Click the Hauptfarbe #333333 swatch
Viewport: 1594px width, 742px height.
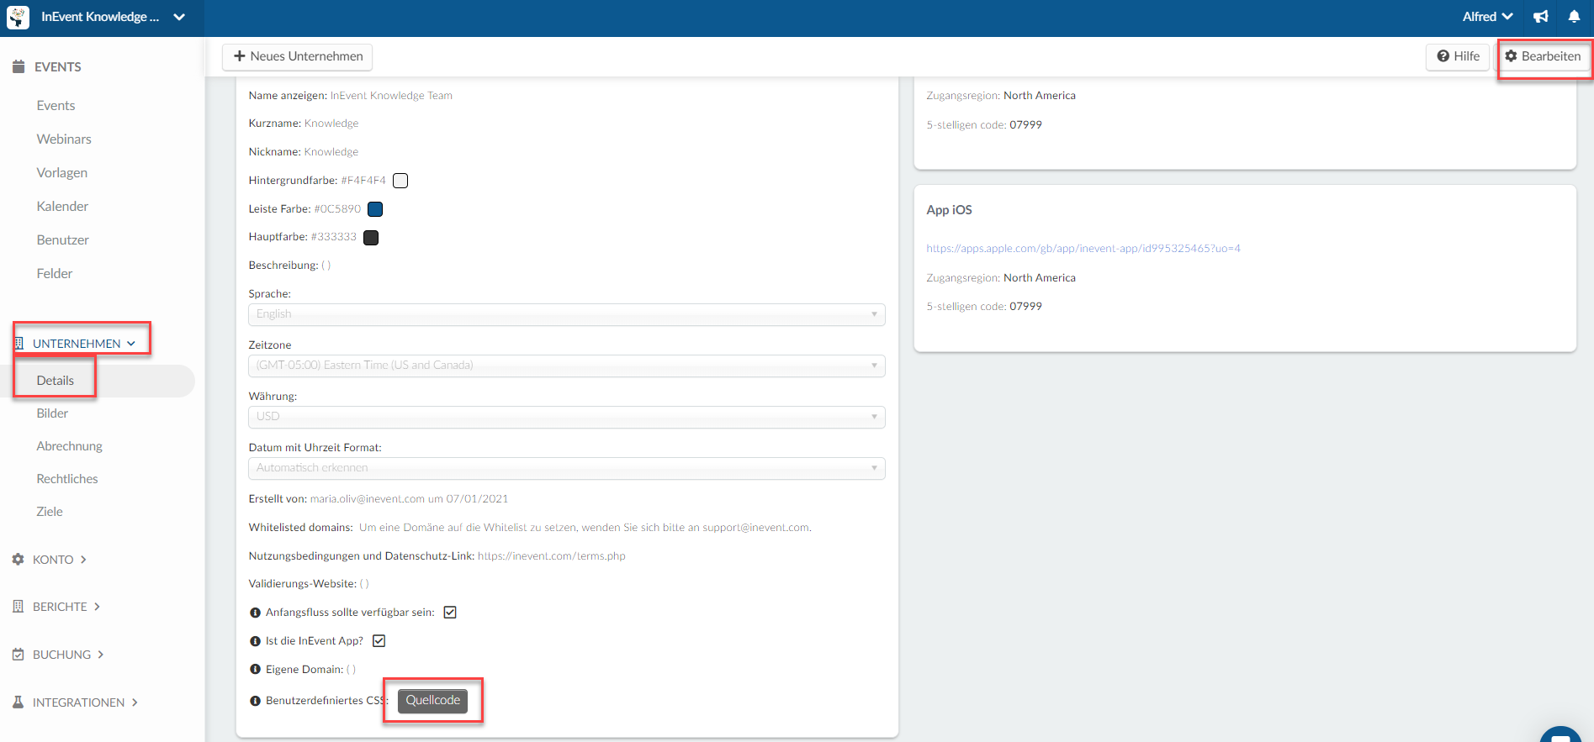pos(371,238)
